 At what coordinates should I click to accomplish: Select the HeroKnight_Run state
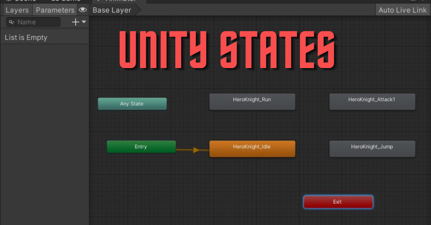(253, 102)
